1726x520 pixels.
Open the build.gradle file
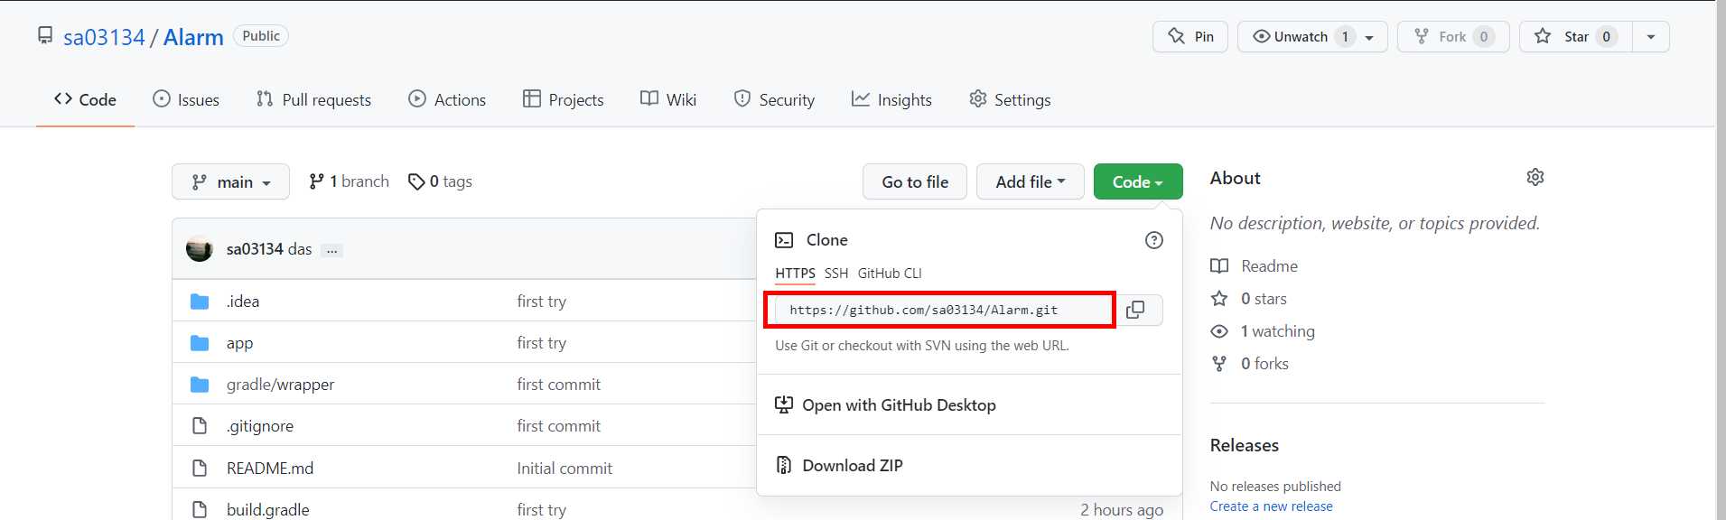[x=267, y=510]
